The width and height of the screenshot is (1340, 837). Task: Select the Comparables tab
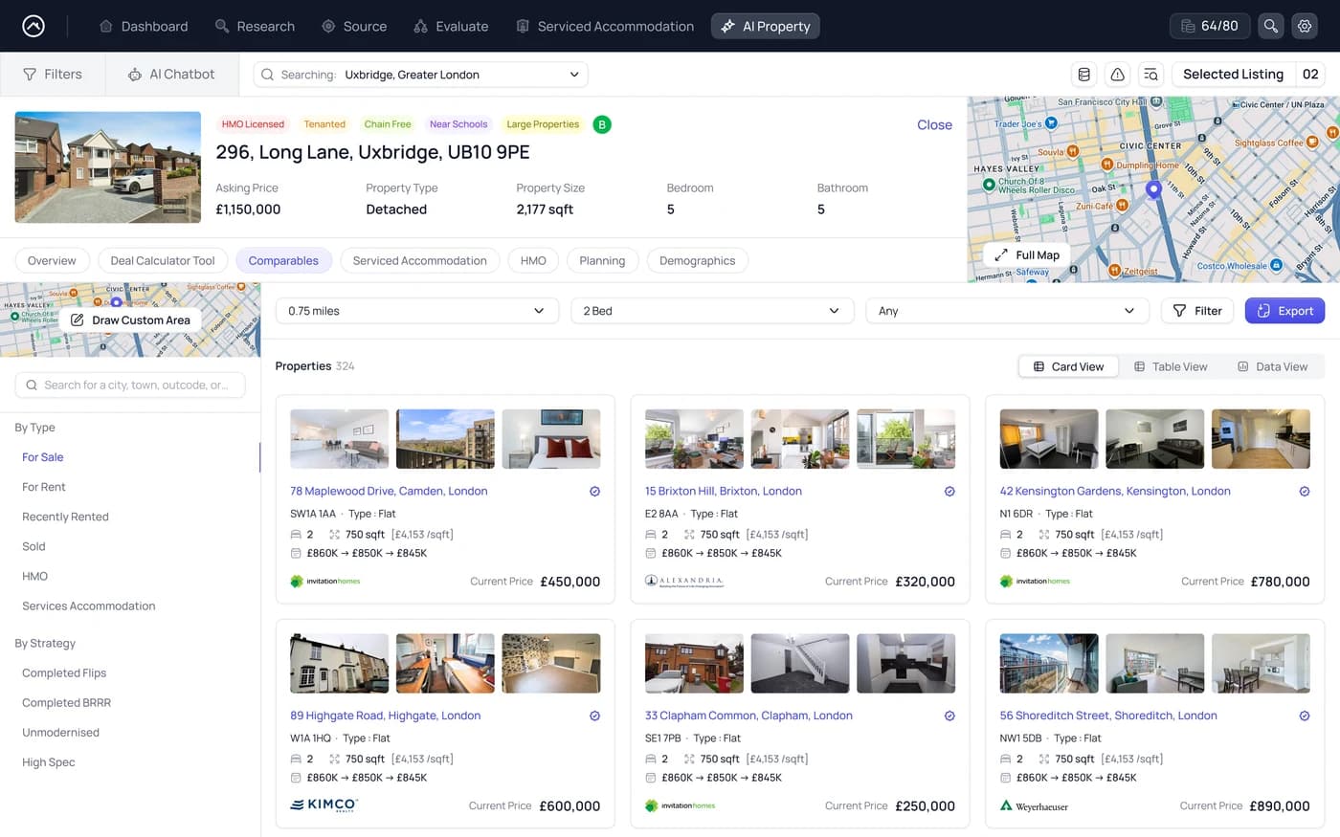click(x=283, y=260)
